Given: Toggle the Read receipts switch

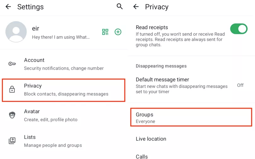Looking at the screenshot, I should coord(239,29).
